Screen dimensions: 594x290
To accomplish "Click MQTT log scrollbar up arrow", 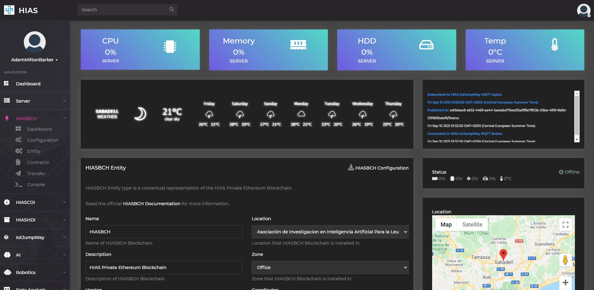I will 577,93.
